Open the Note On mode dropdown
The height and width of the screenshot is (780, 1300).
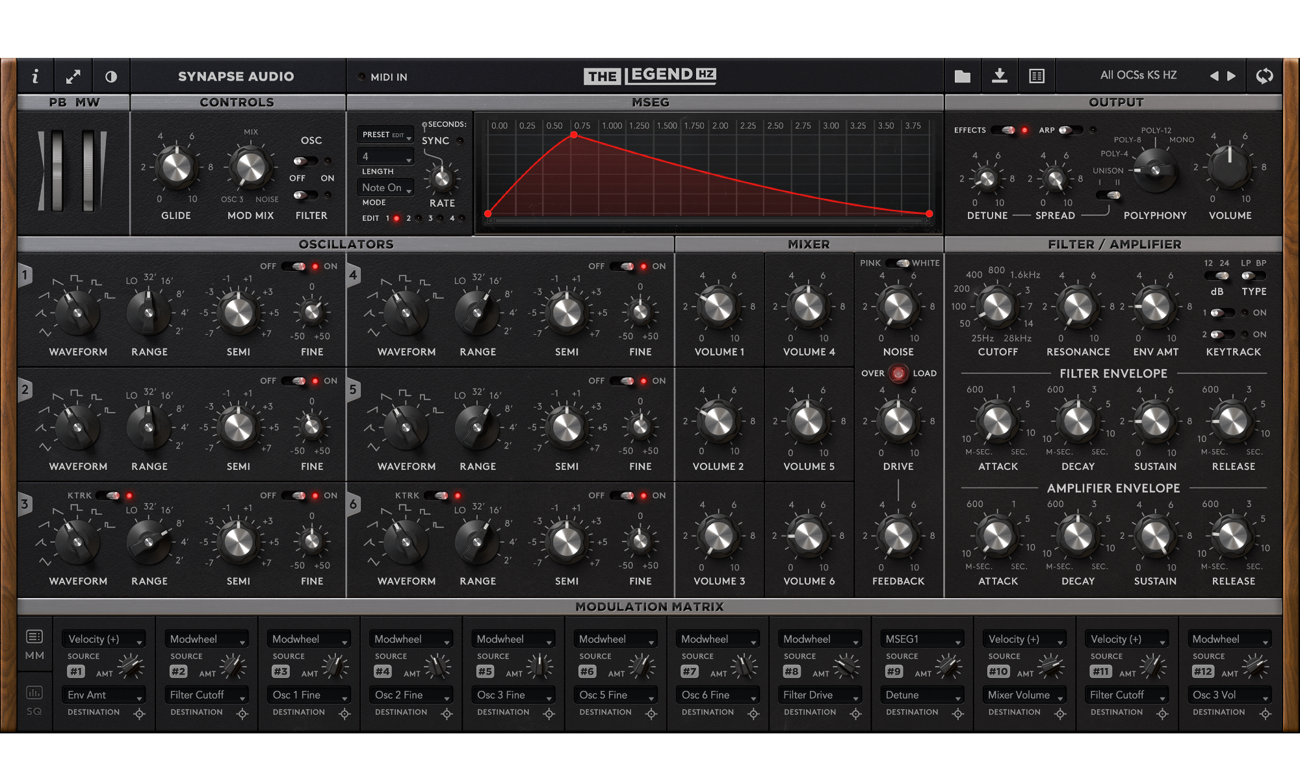tap(386, 188)
